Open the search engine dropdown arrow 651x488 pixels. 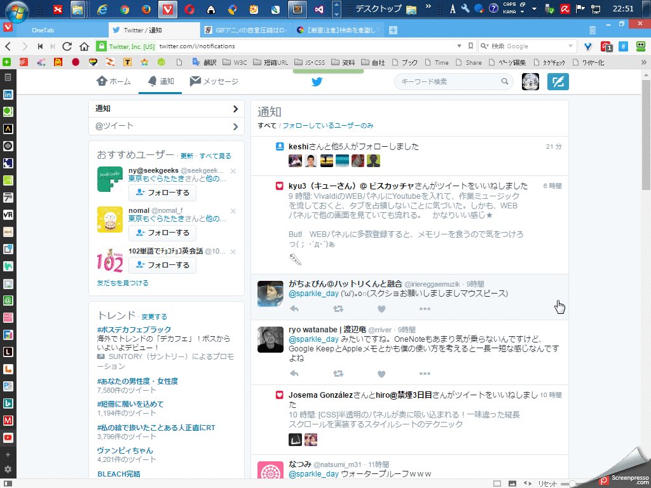[570, 46]
